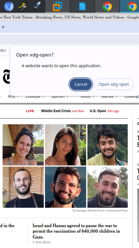Screen dimensions: 139x248
Task: Click the Open xdg-open button
Action: pos(114,84)
